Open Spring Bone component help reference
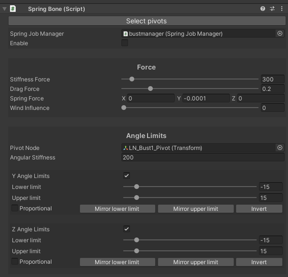The image size is (288, 277). [x=263, y=9]
